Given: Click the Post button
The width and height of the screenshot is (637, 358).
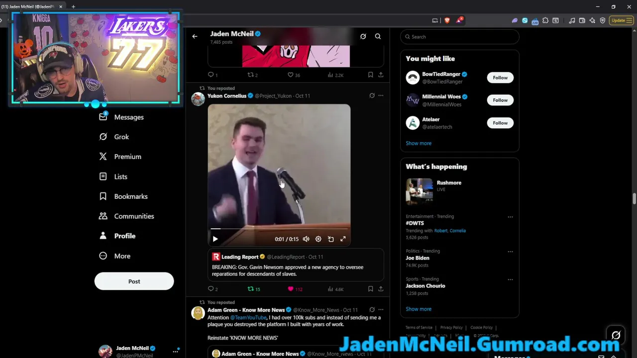Looking at the screenshot, I should coord(134,281).
